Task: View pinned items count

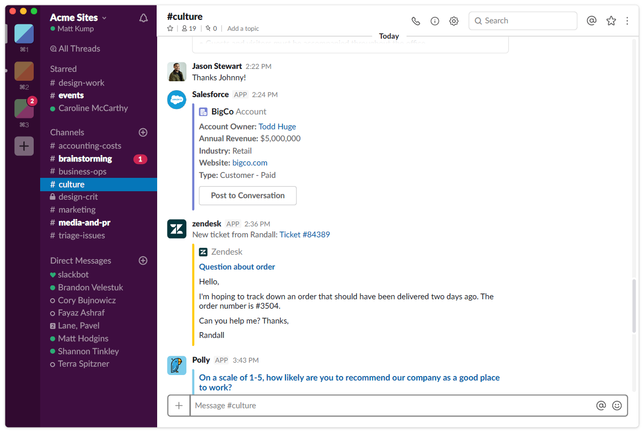Action: 211,29
